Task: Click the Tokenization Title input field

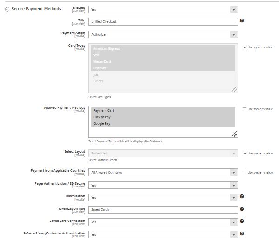Action: click(163, 209)
